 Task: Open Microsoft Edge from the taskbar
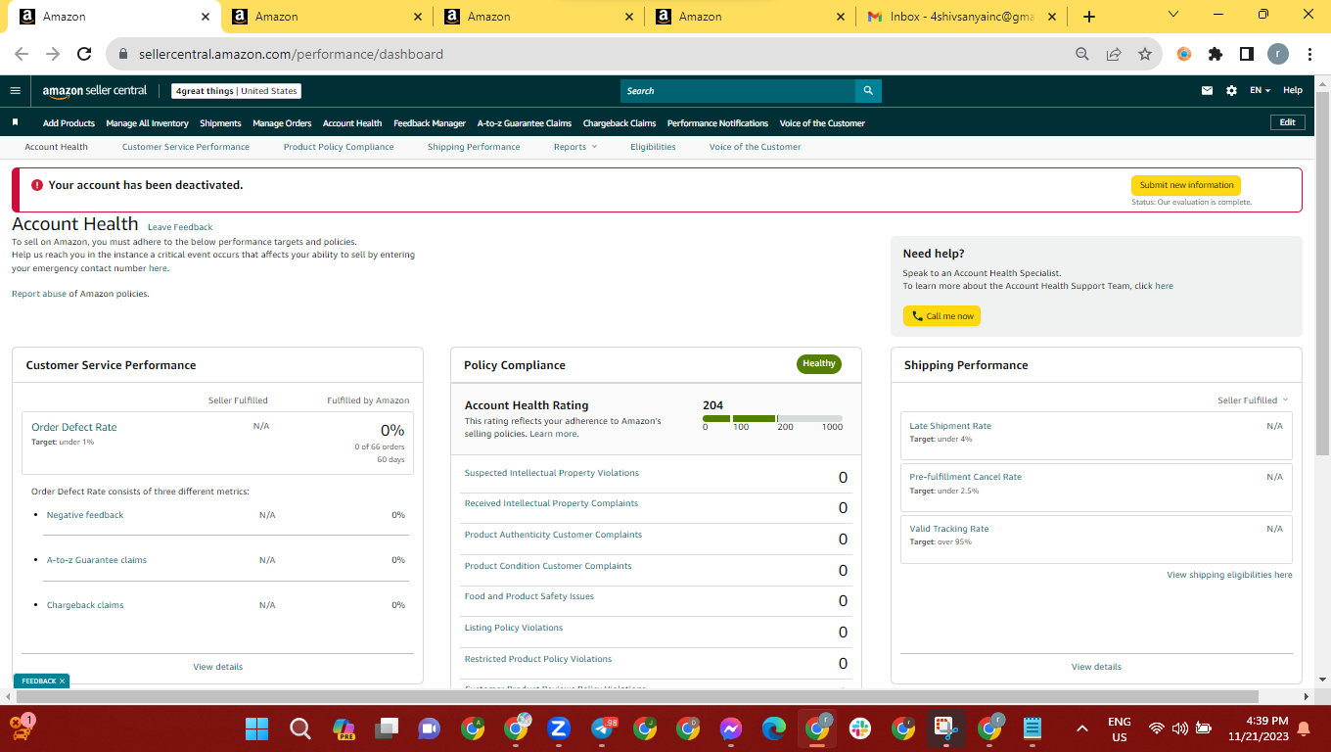point(774,728)
